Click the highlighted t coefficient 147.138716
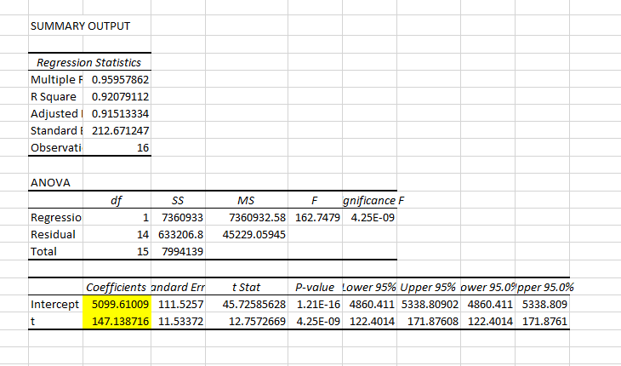621x366 pixels. pos(117,321)
